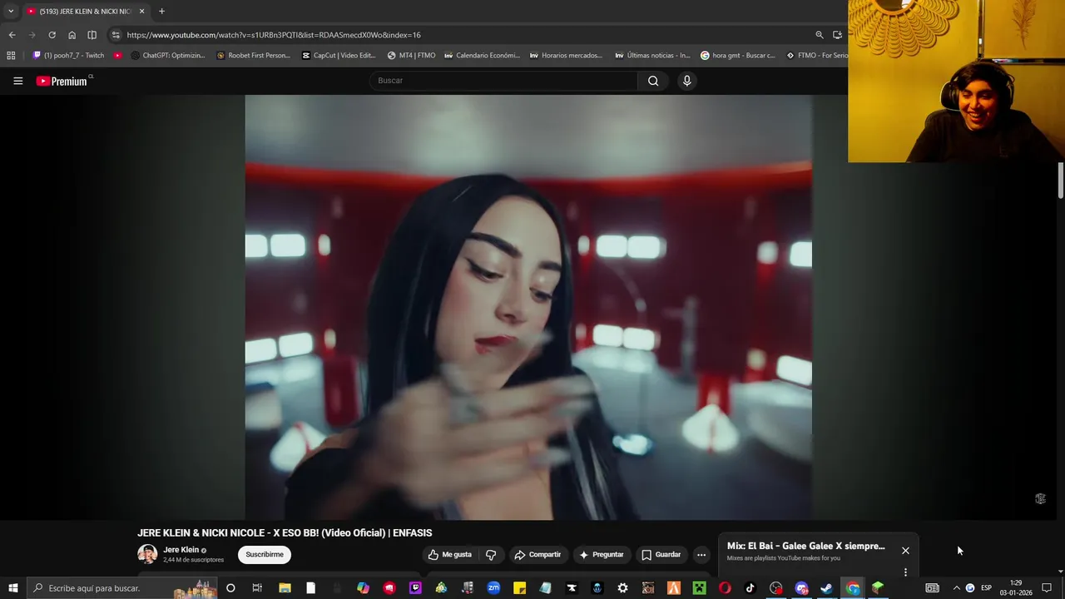The width and height of the screenshot is (1065, 599).
Task: Save the video with Guardar
Action: point(661,555)
